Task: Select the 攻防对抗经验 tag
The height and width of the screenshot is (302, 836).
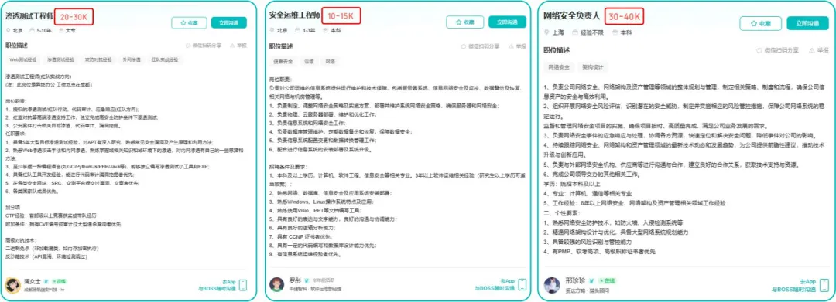Action: pos(98,60)
